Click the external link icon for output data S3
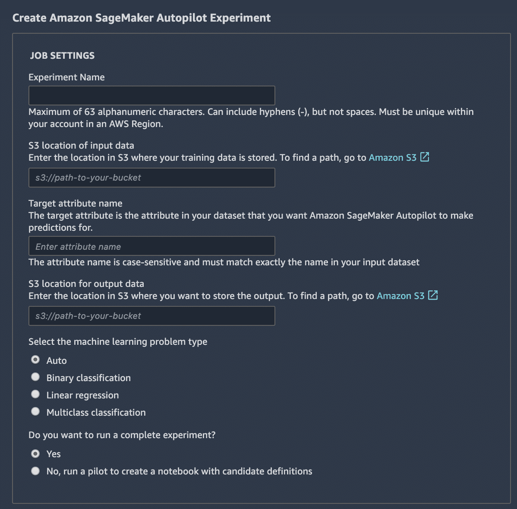The image size is (517, 509). coord(433,296)
